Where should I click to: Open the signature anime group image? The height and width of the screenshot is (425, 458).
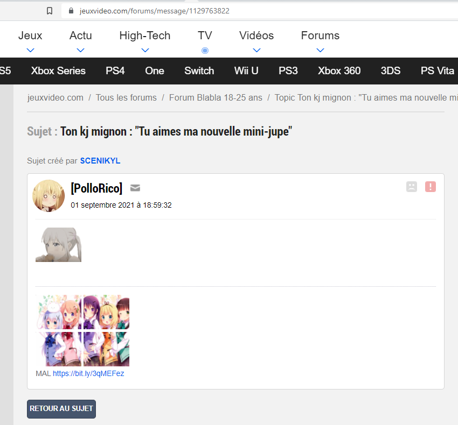pyautogui.click(x=82, y=330)
